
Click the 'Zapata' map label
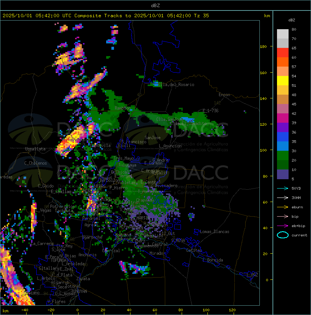pos(83,279)
